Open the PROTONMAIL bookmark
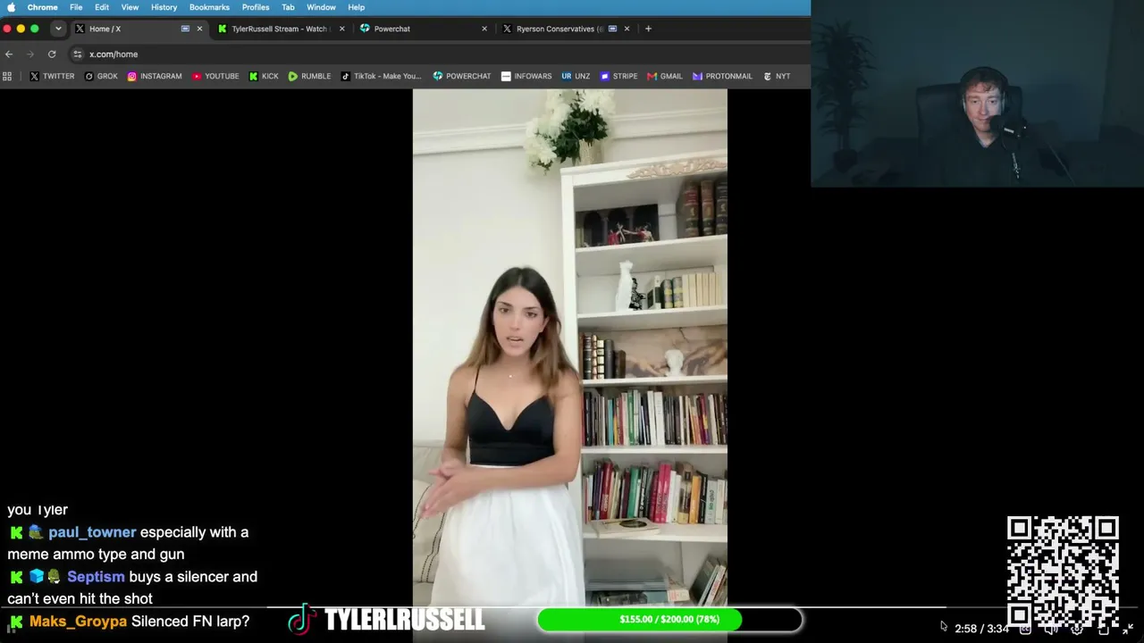This screenshot has width=1144, height=643. click(x=722, y=77)
